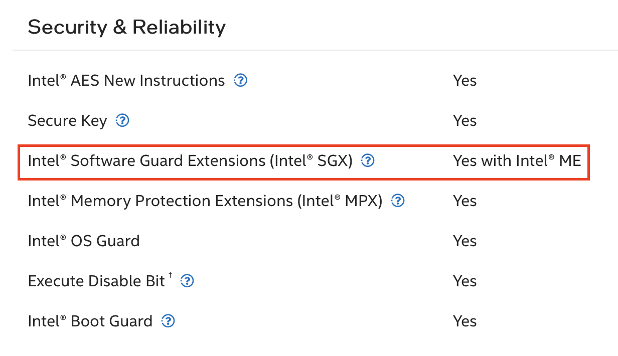Click the Yes beside Intel Boot Guard
Viewport: 618px width, 356px height.
point(465,321)
